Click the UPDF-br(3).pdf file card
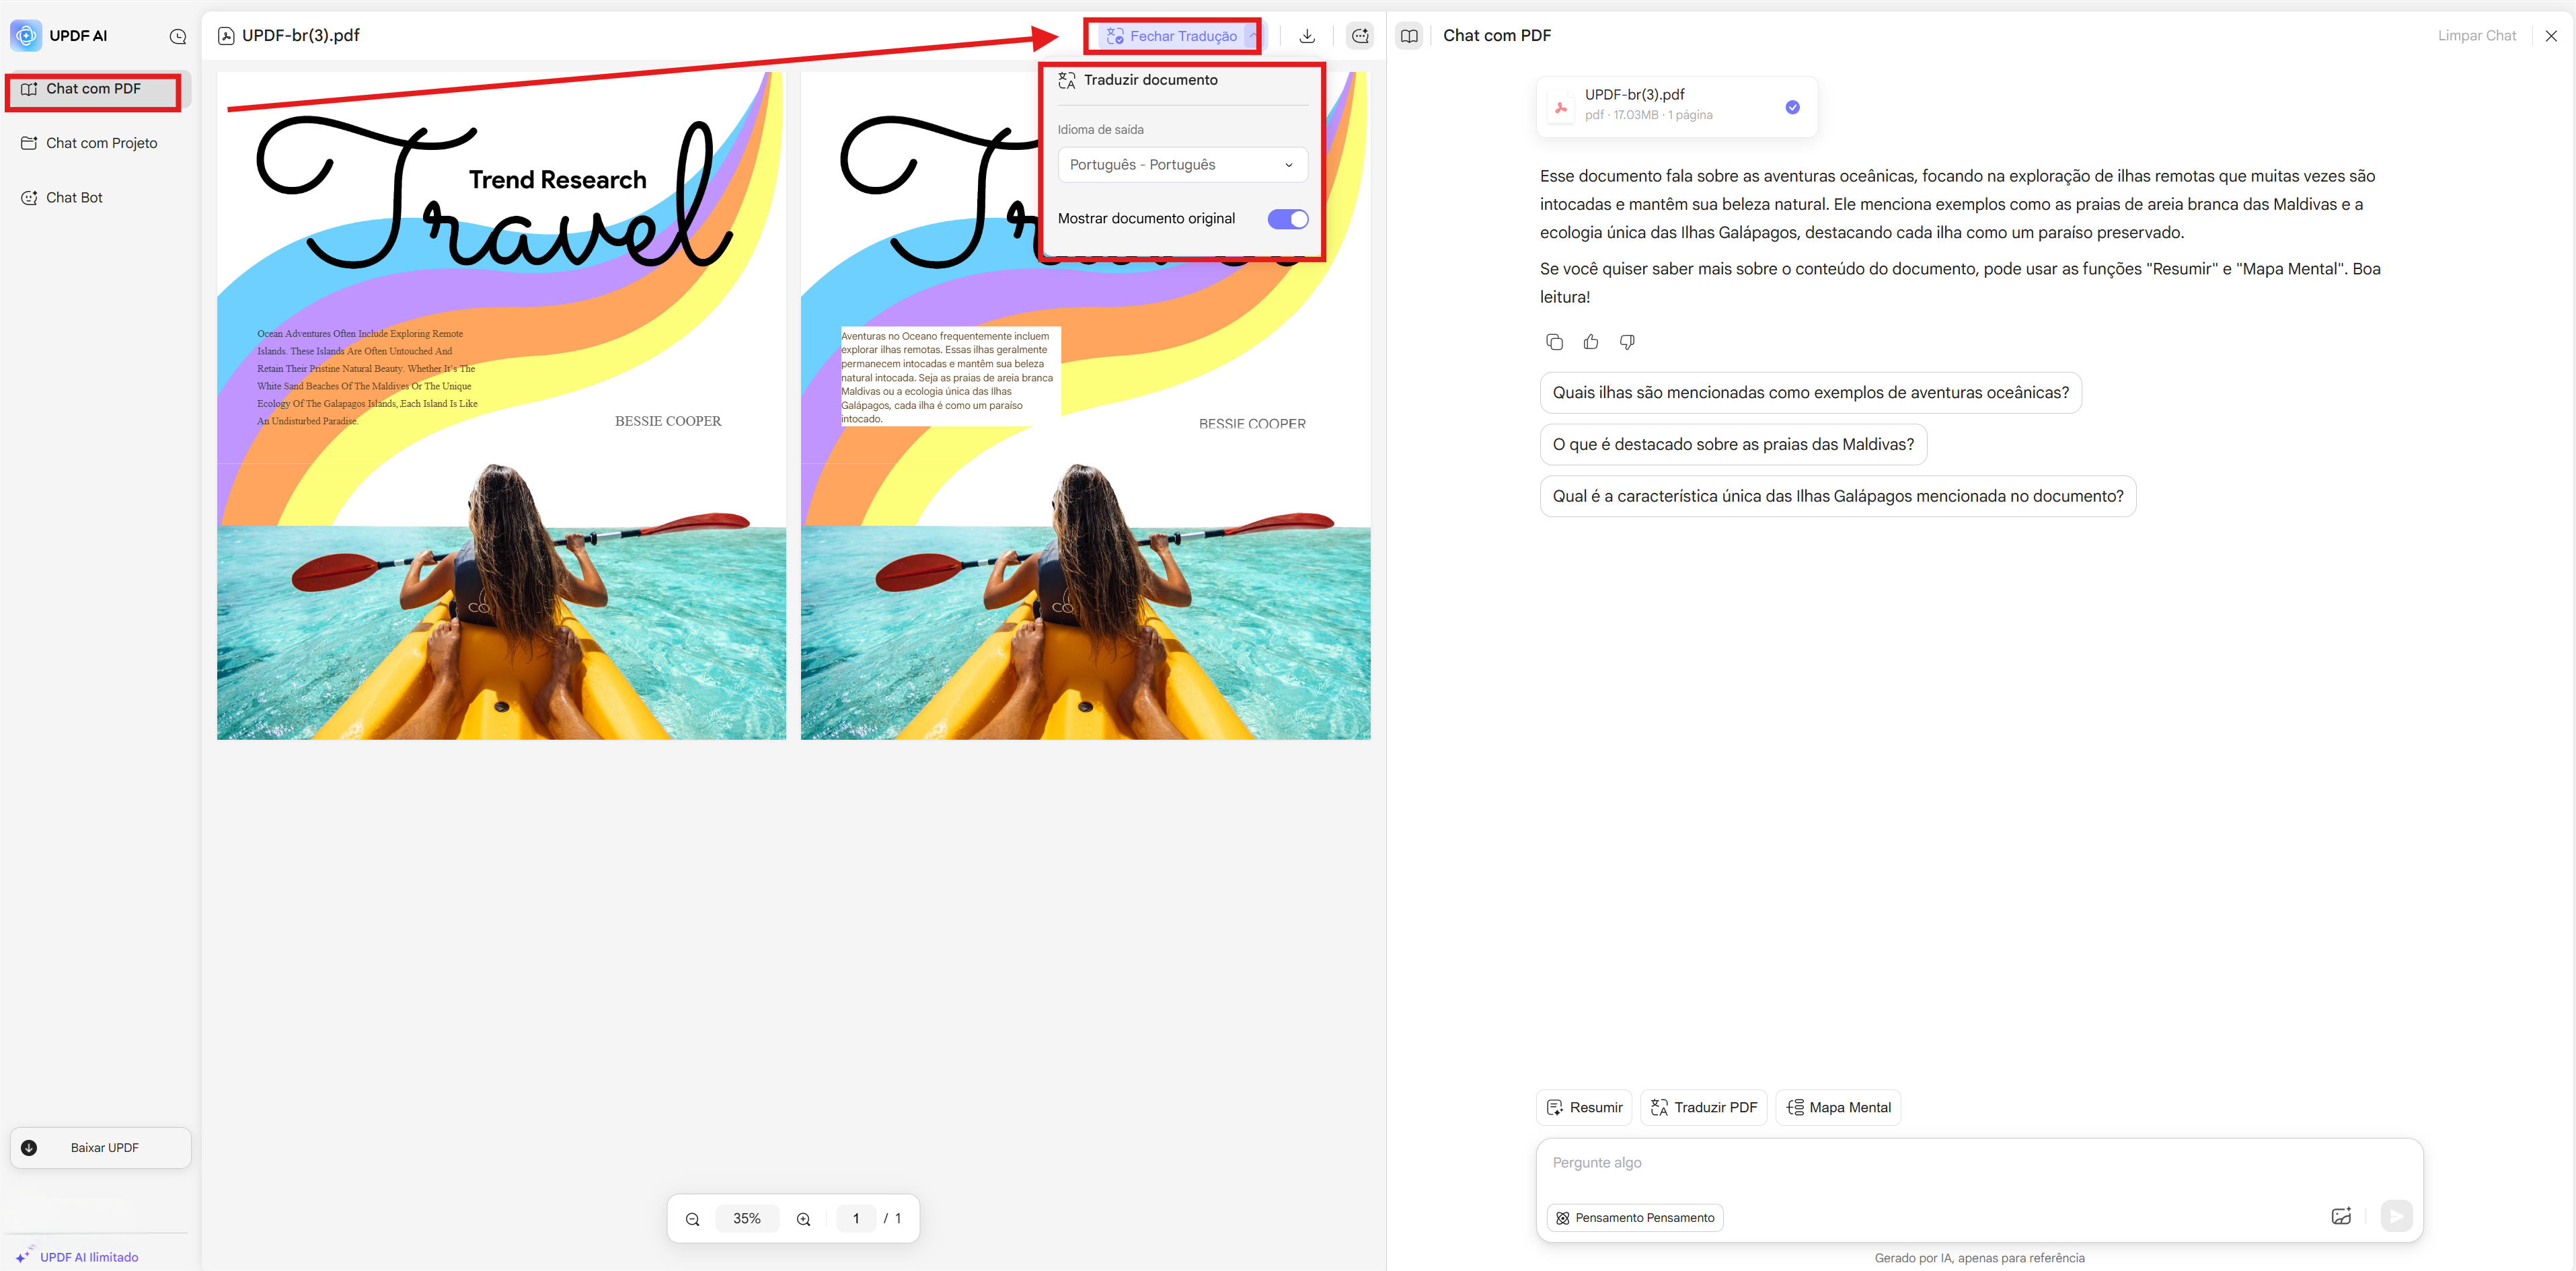Screen dimensions: 2576x1271 1677,106
